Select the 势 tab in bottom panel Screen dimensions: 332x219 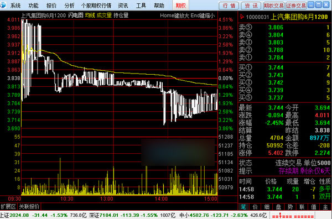pos(290,207)
